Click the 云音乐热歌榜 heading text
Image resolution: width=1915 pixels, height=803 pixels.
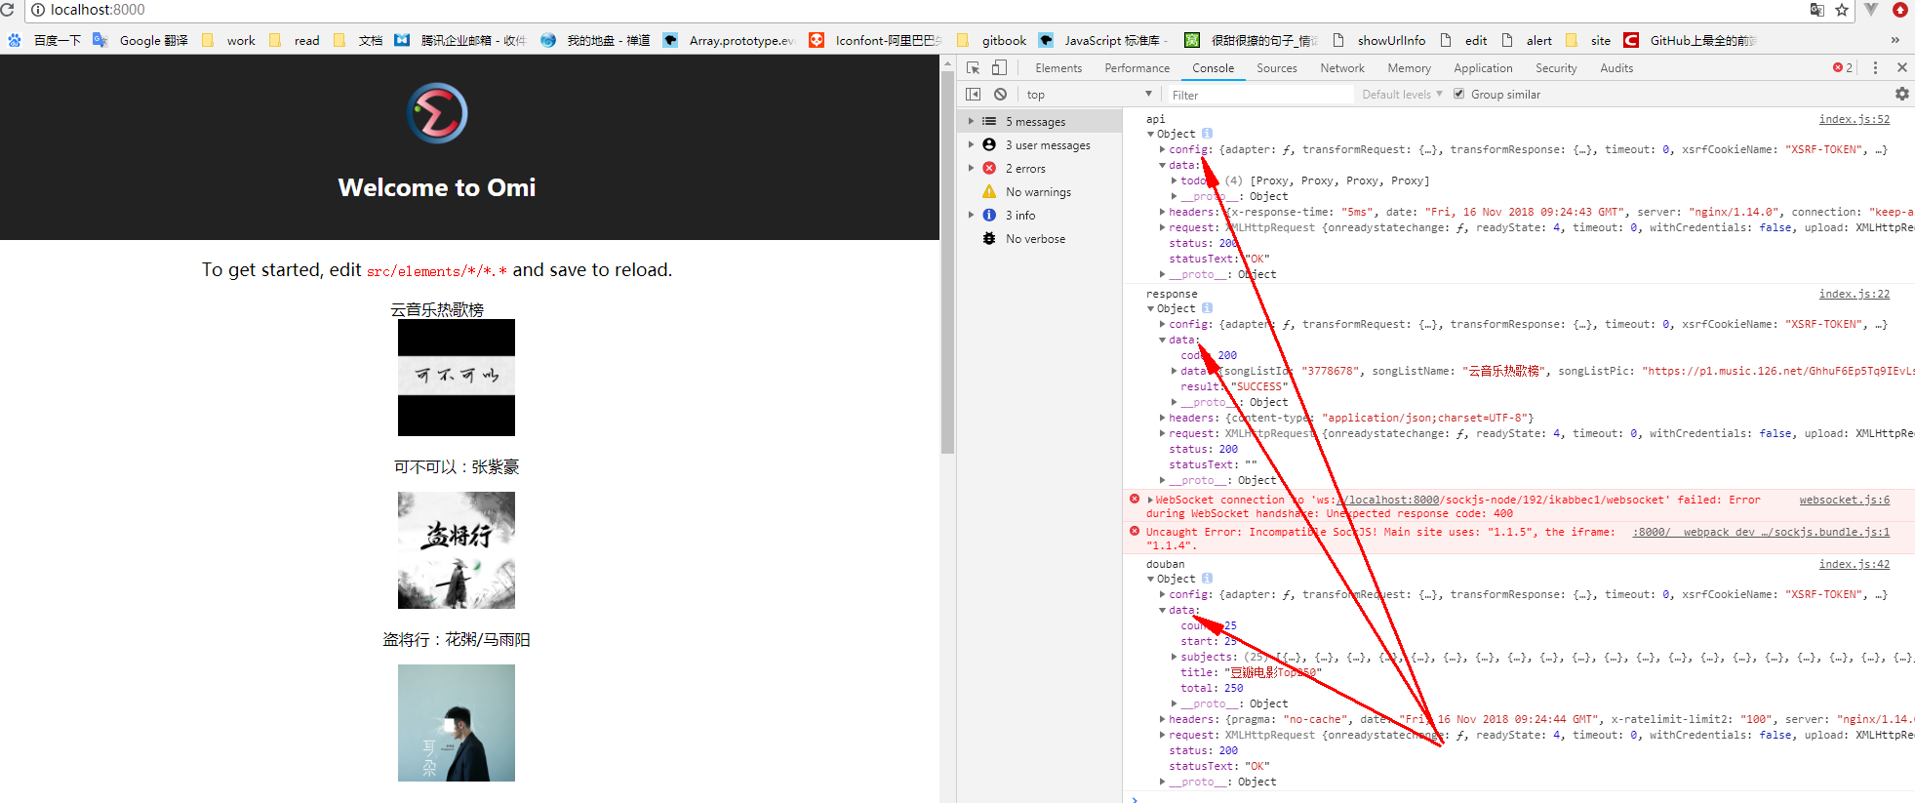click(x=437, y=309)
